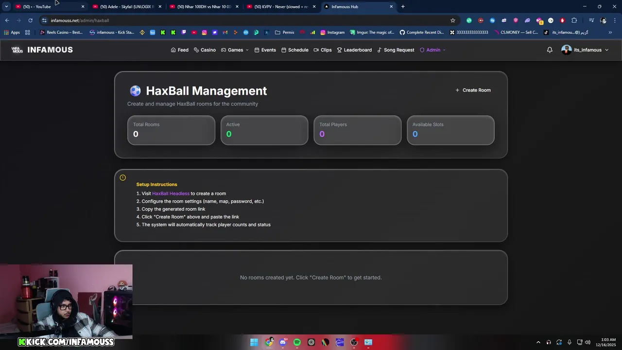Screen dimensions: 622x350
Task: Expand the Admin dropdown menu
Action: pos(432,50)
